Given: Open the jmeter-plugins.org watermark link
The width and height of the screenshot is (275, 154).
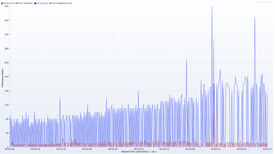Looking at the screenshot, I should pyautogui.click(x=265, y=2).
